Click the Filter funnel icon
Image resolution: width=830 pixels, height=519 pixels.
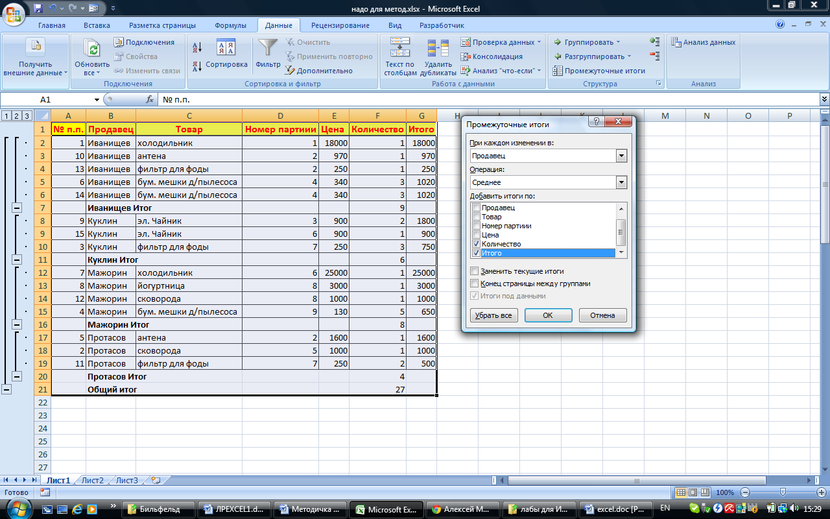coord(267,49)
